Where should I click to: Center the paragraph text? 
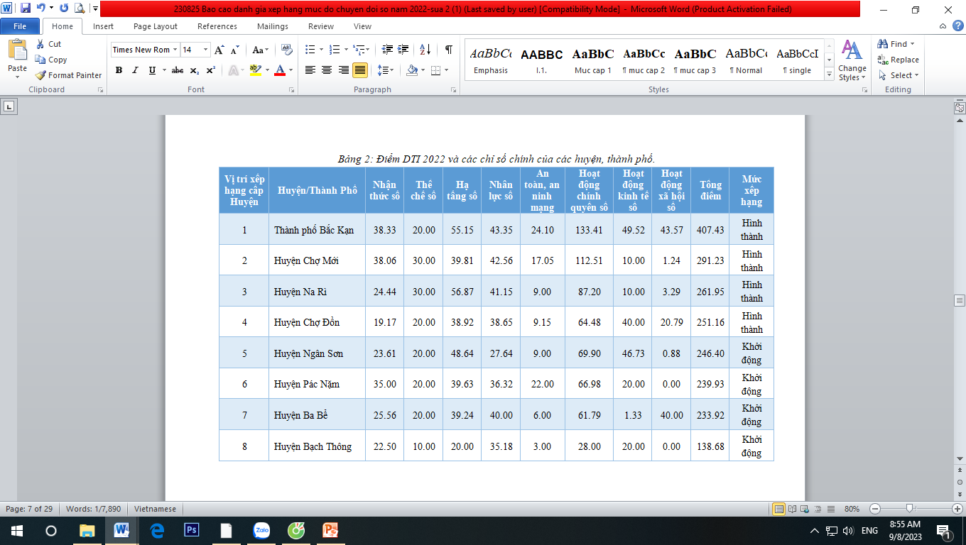(x=327, y=70)
